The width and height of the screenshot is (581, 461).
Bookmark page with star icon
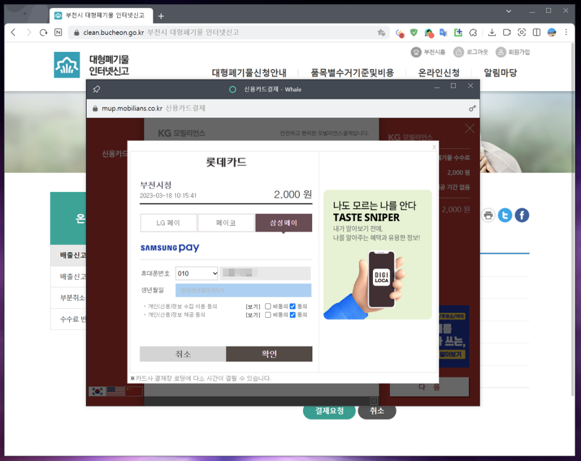pyautogui.click(x=381, y=32)
